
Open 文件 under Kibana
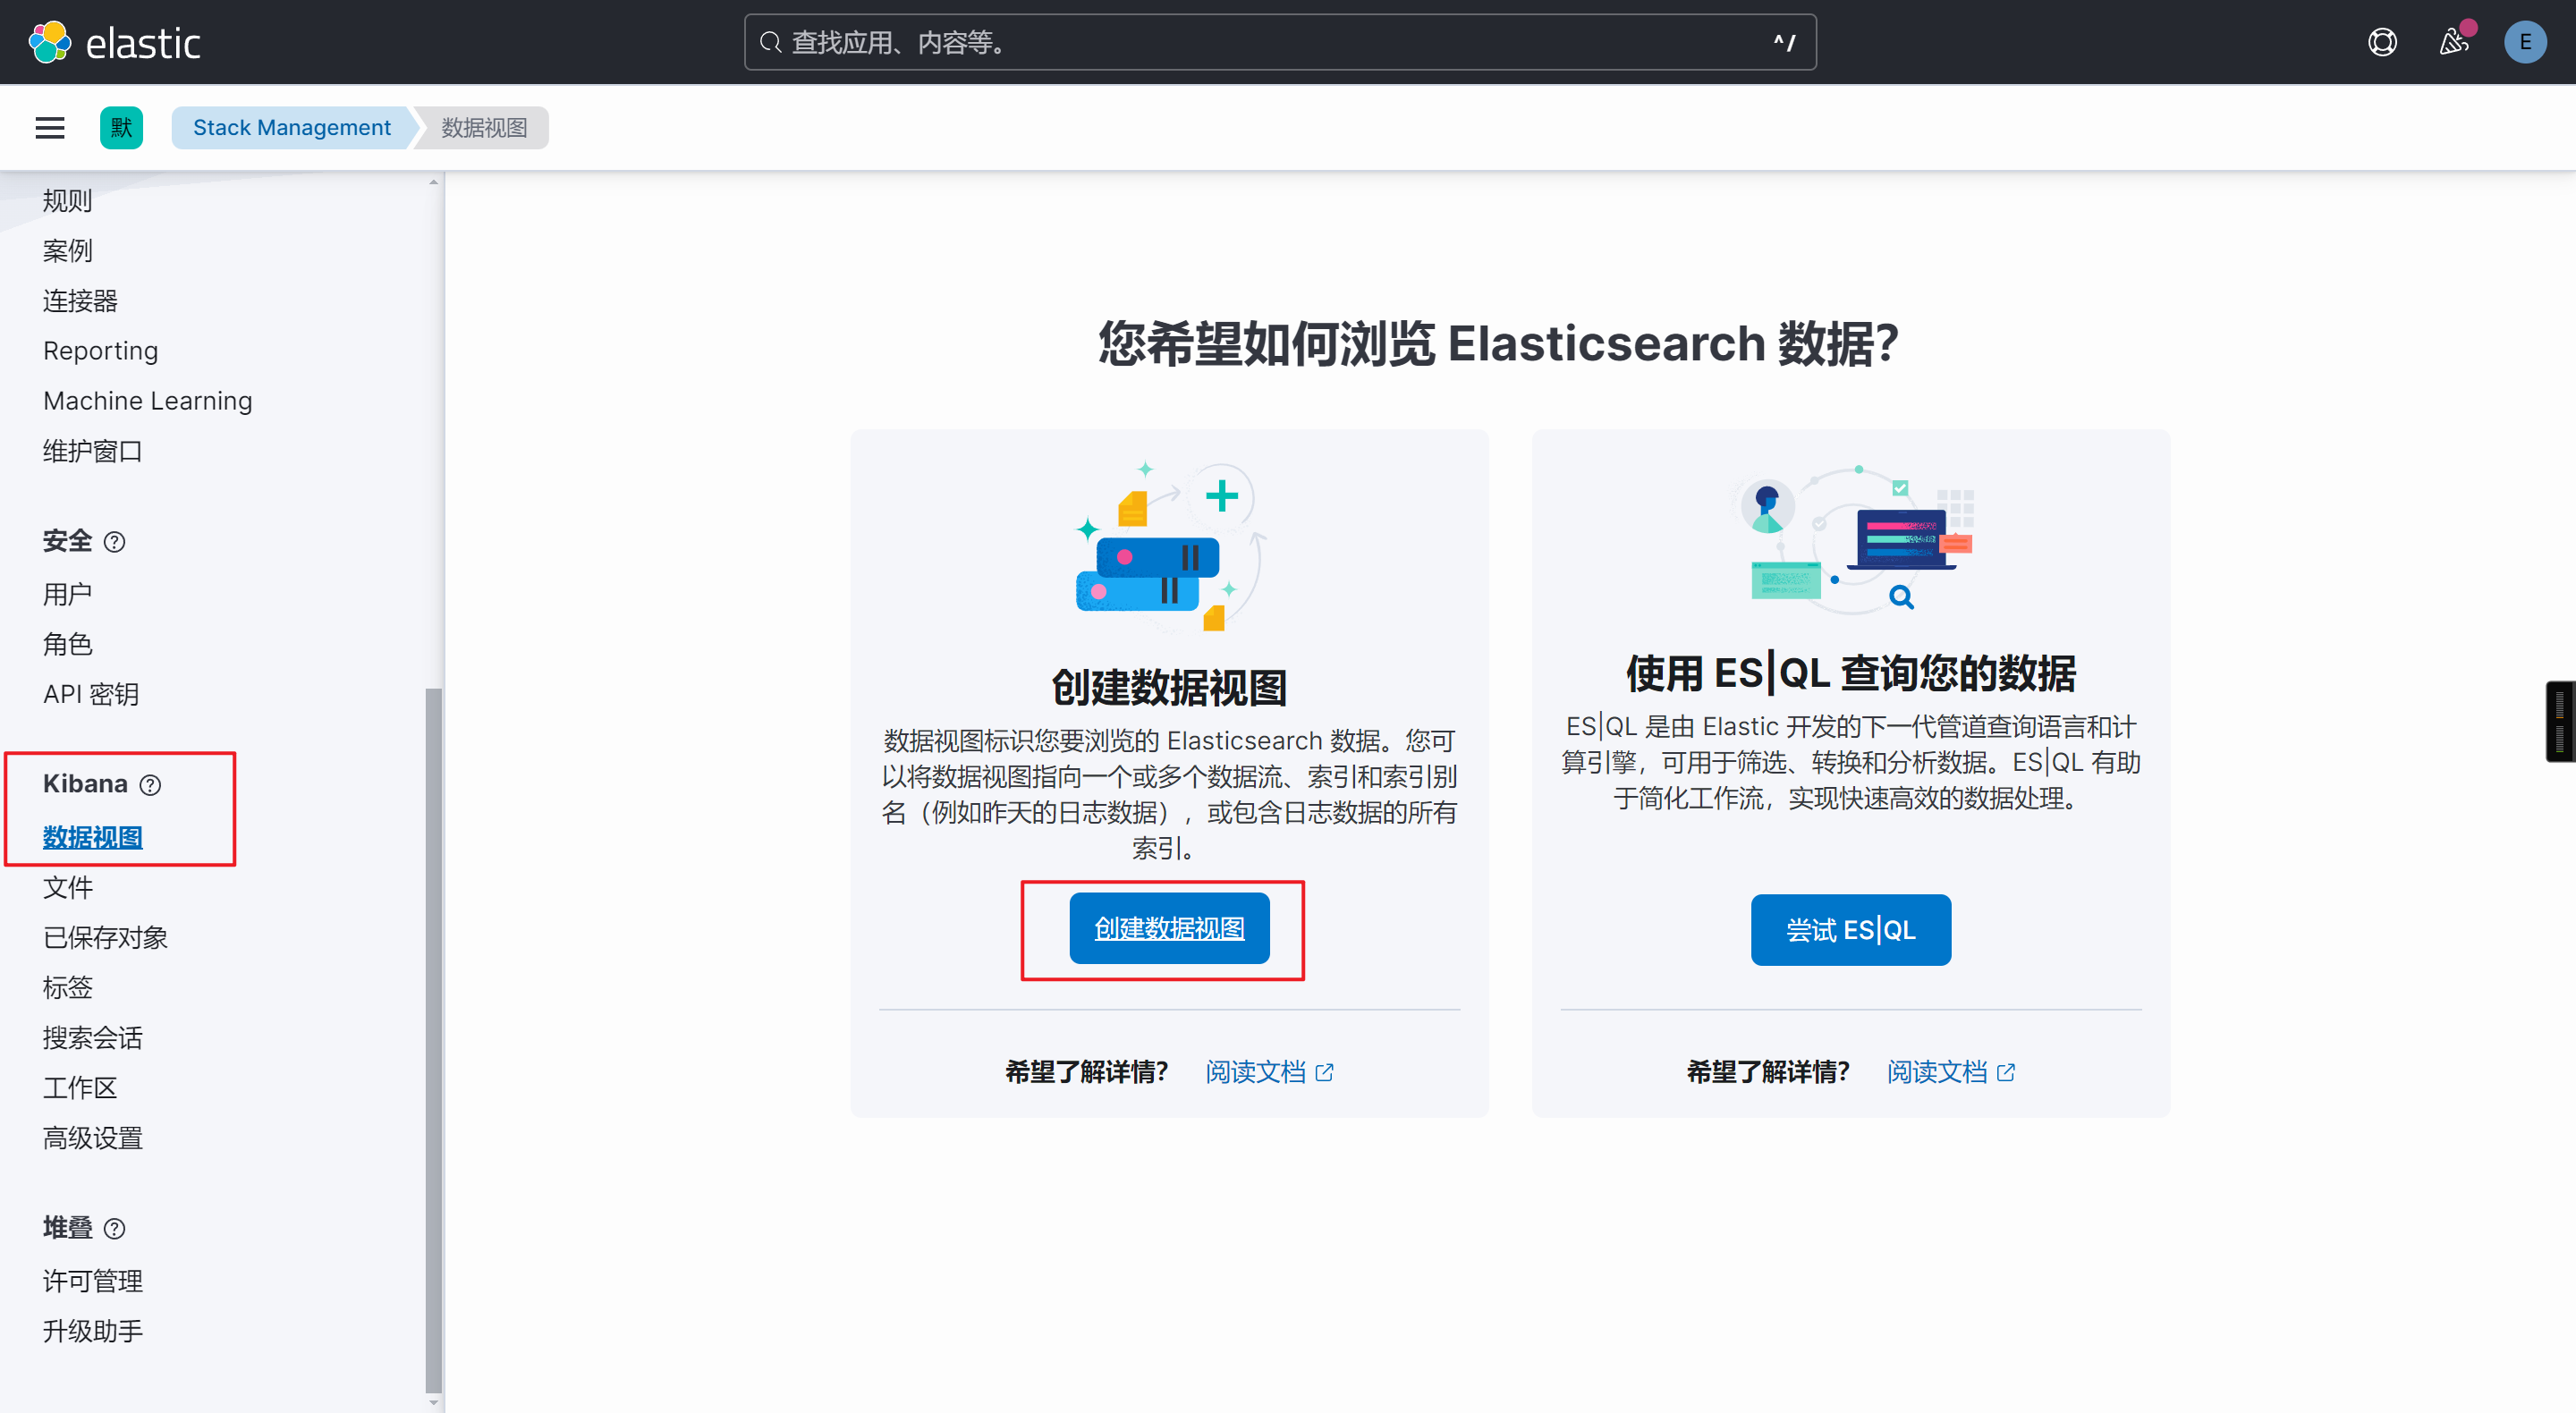[x=67, y=888]
